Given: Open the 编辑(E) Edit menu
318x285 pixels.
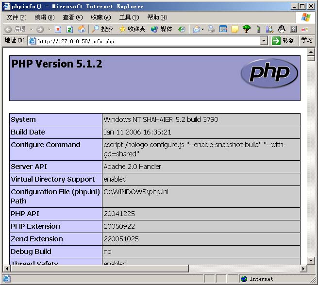Looking at the screenshot, I should tap(45, 17).
